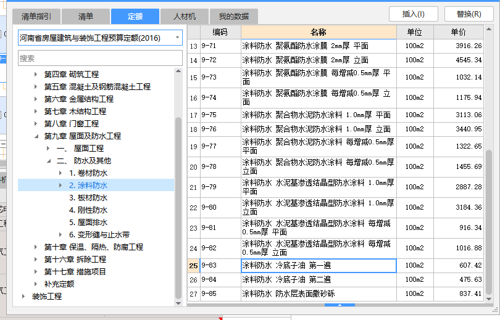Select the 水泥基渗透结晶型防水涂料 1.0mm厚 平面 row name
Image resolution: width=500 pixels, height=320 pixels.
point(319,187)
